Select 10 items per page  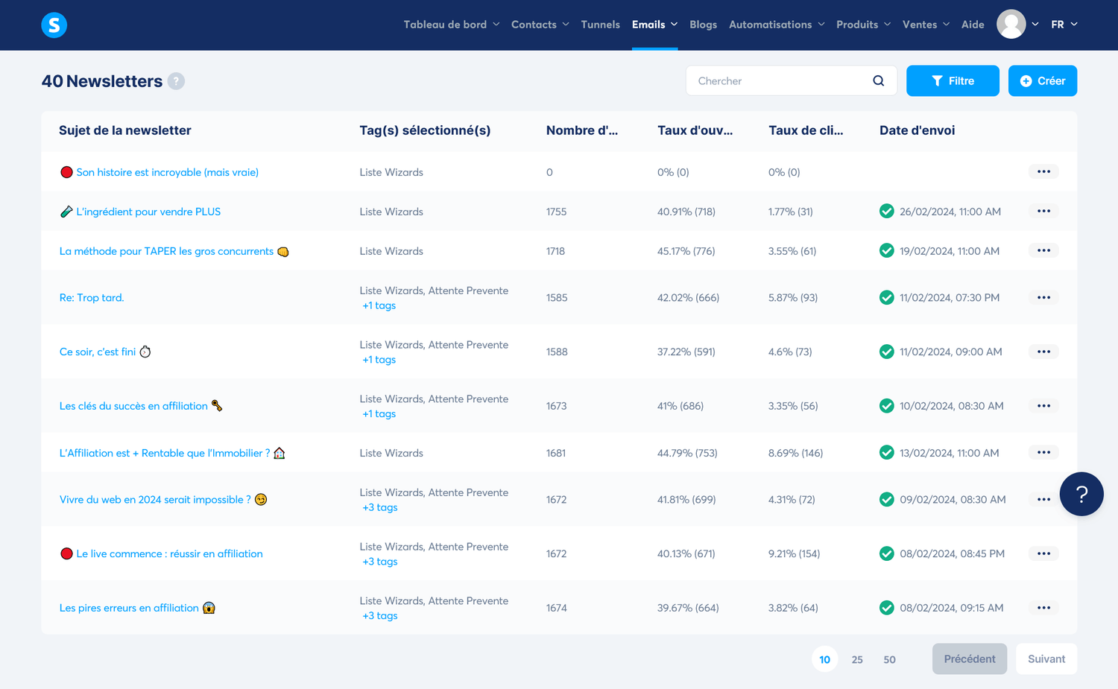824,660
